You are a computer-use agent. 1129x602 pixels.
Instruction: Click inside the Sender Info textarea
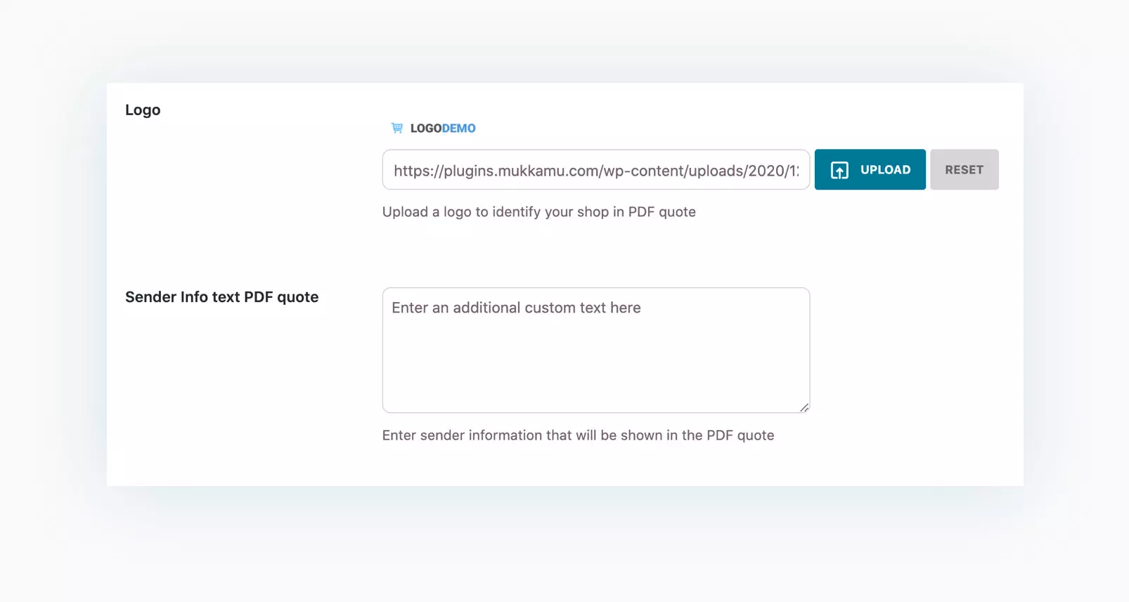(595, 350)
